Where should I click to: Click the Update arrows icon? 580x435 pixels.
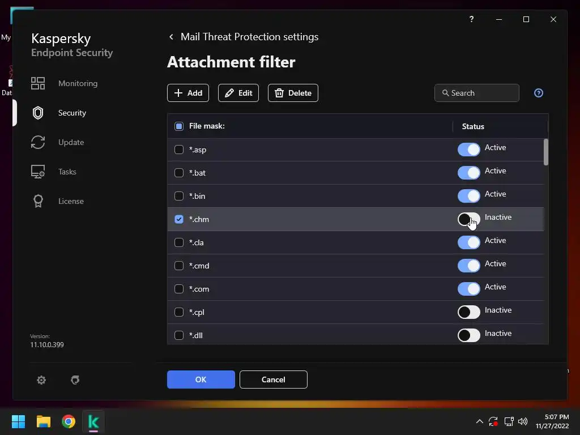pyautogui.click(x=38, y=142)
